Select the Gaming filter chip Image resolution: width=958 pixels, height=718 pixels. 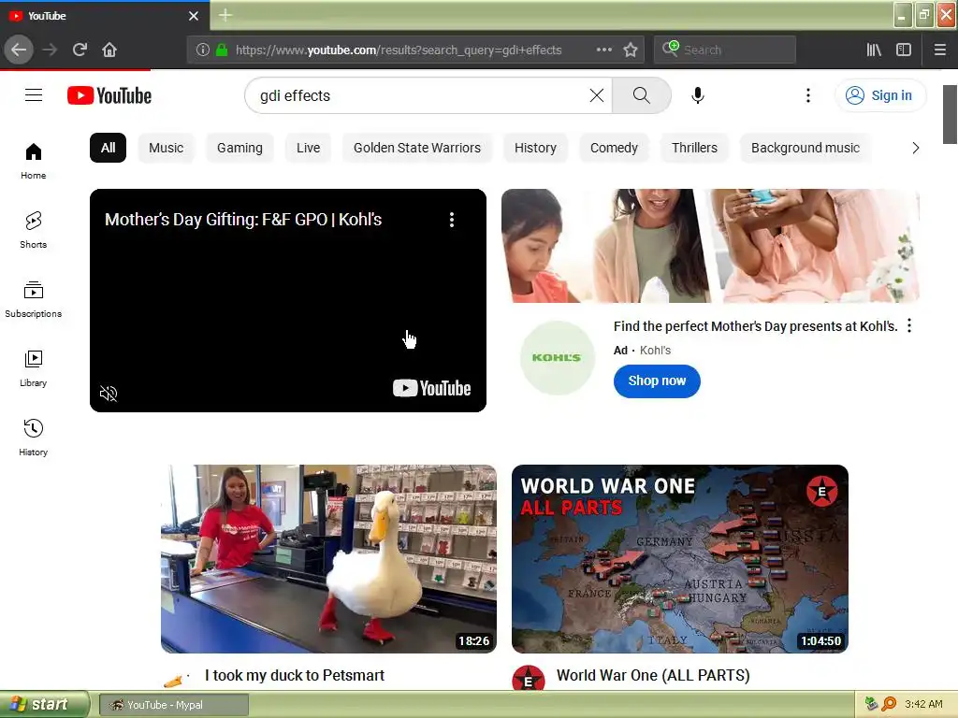239,148
